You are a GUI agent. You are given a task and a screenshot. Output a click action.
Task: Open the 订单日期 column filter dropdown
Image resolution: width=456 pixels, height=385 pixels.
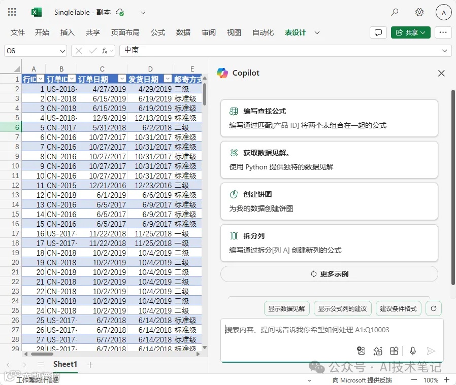coord(122,79)
